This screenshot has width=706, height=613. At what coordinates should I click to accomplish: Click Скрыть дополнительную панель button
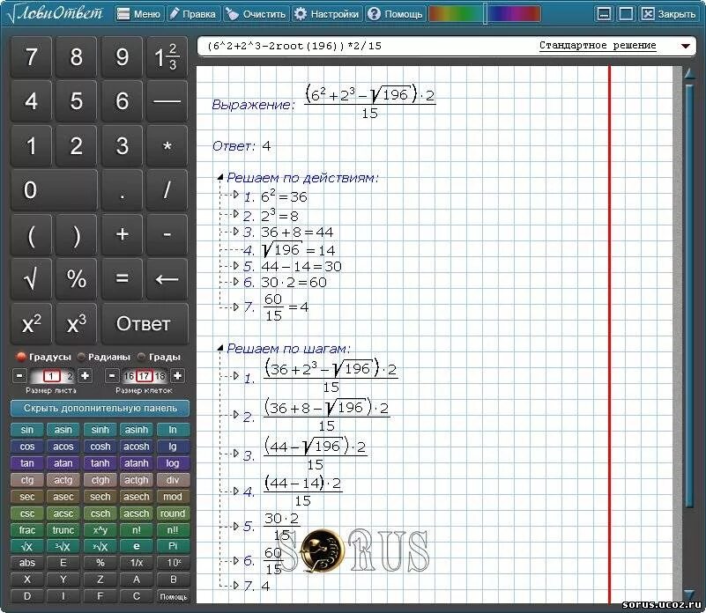100,408
